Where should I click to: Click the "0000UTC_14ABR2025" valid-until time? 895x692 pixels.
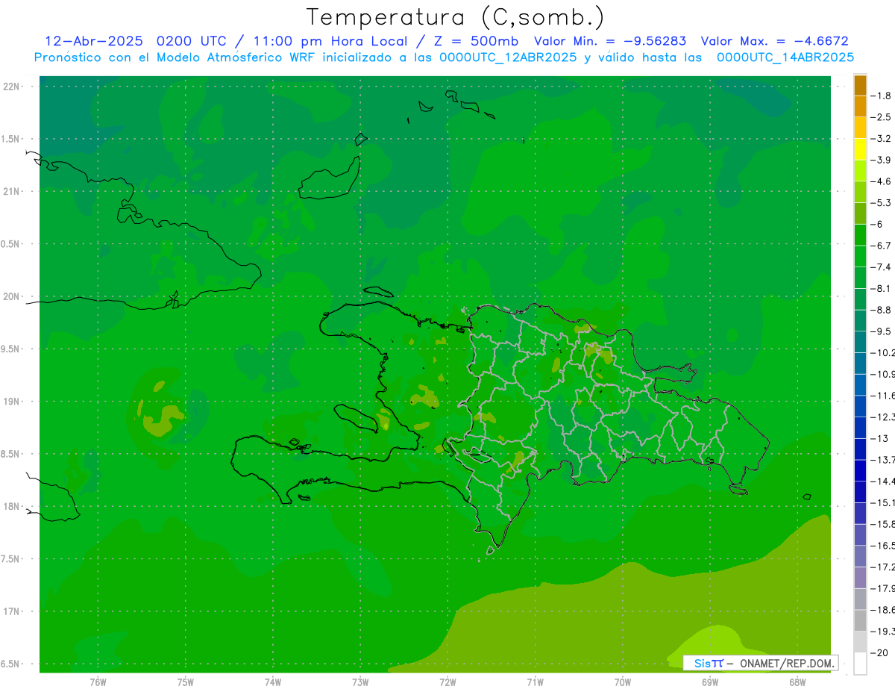tap(785, 57)
